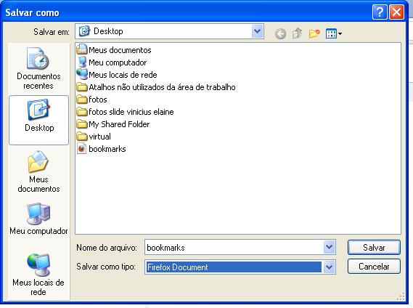
Task: Click the help question mark button
Action: pyautogui.click(x=380, y=12)
